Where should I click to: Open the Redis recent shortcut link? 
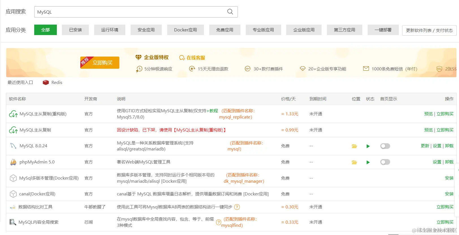coord(57,82)
